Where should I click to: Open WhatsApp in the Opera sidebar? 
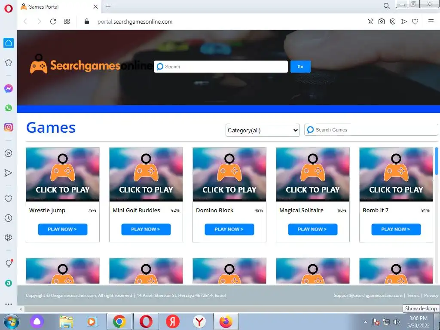click(x=9, y=108)
